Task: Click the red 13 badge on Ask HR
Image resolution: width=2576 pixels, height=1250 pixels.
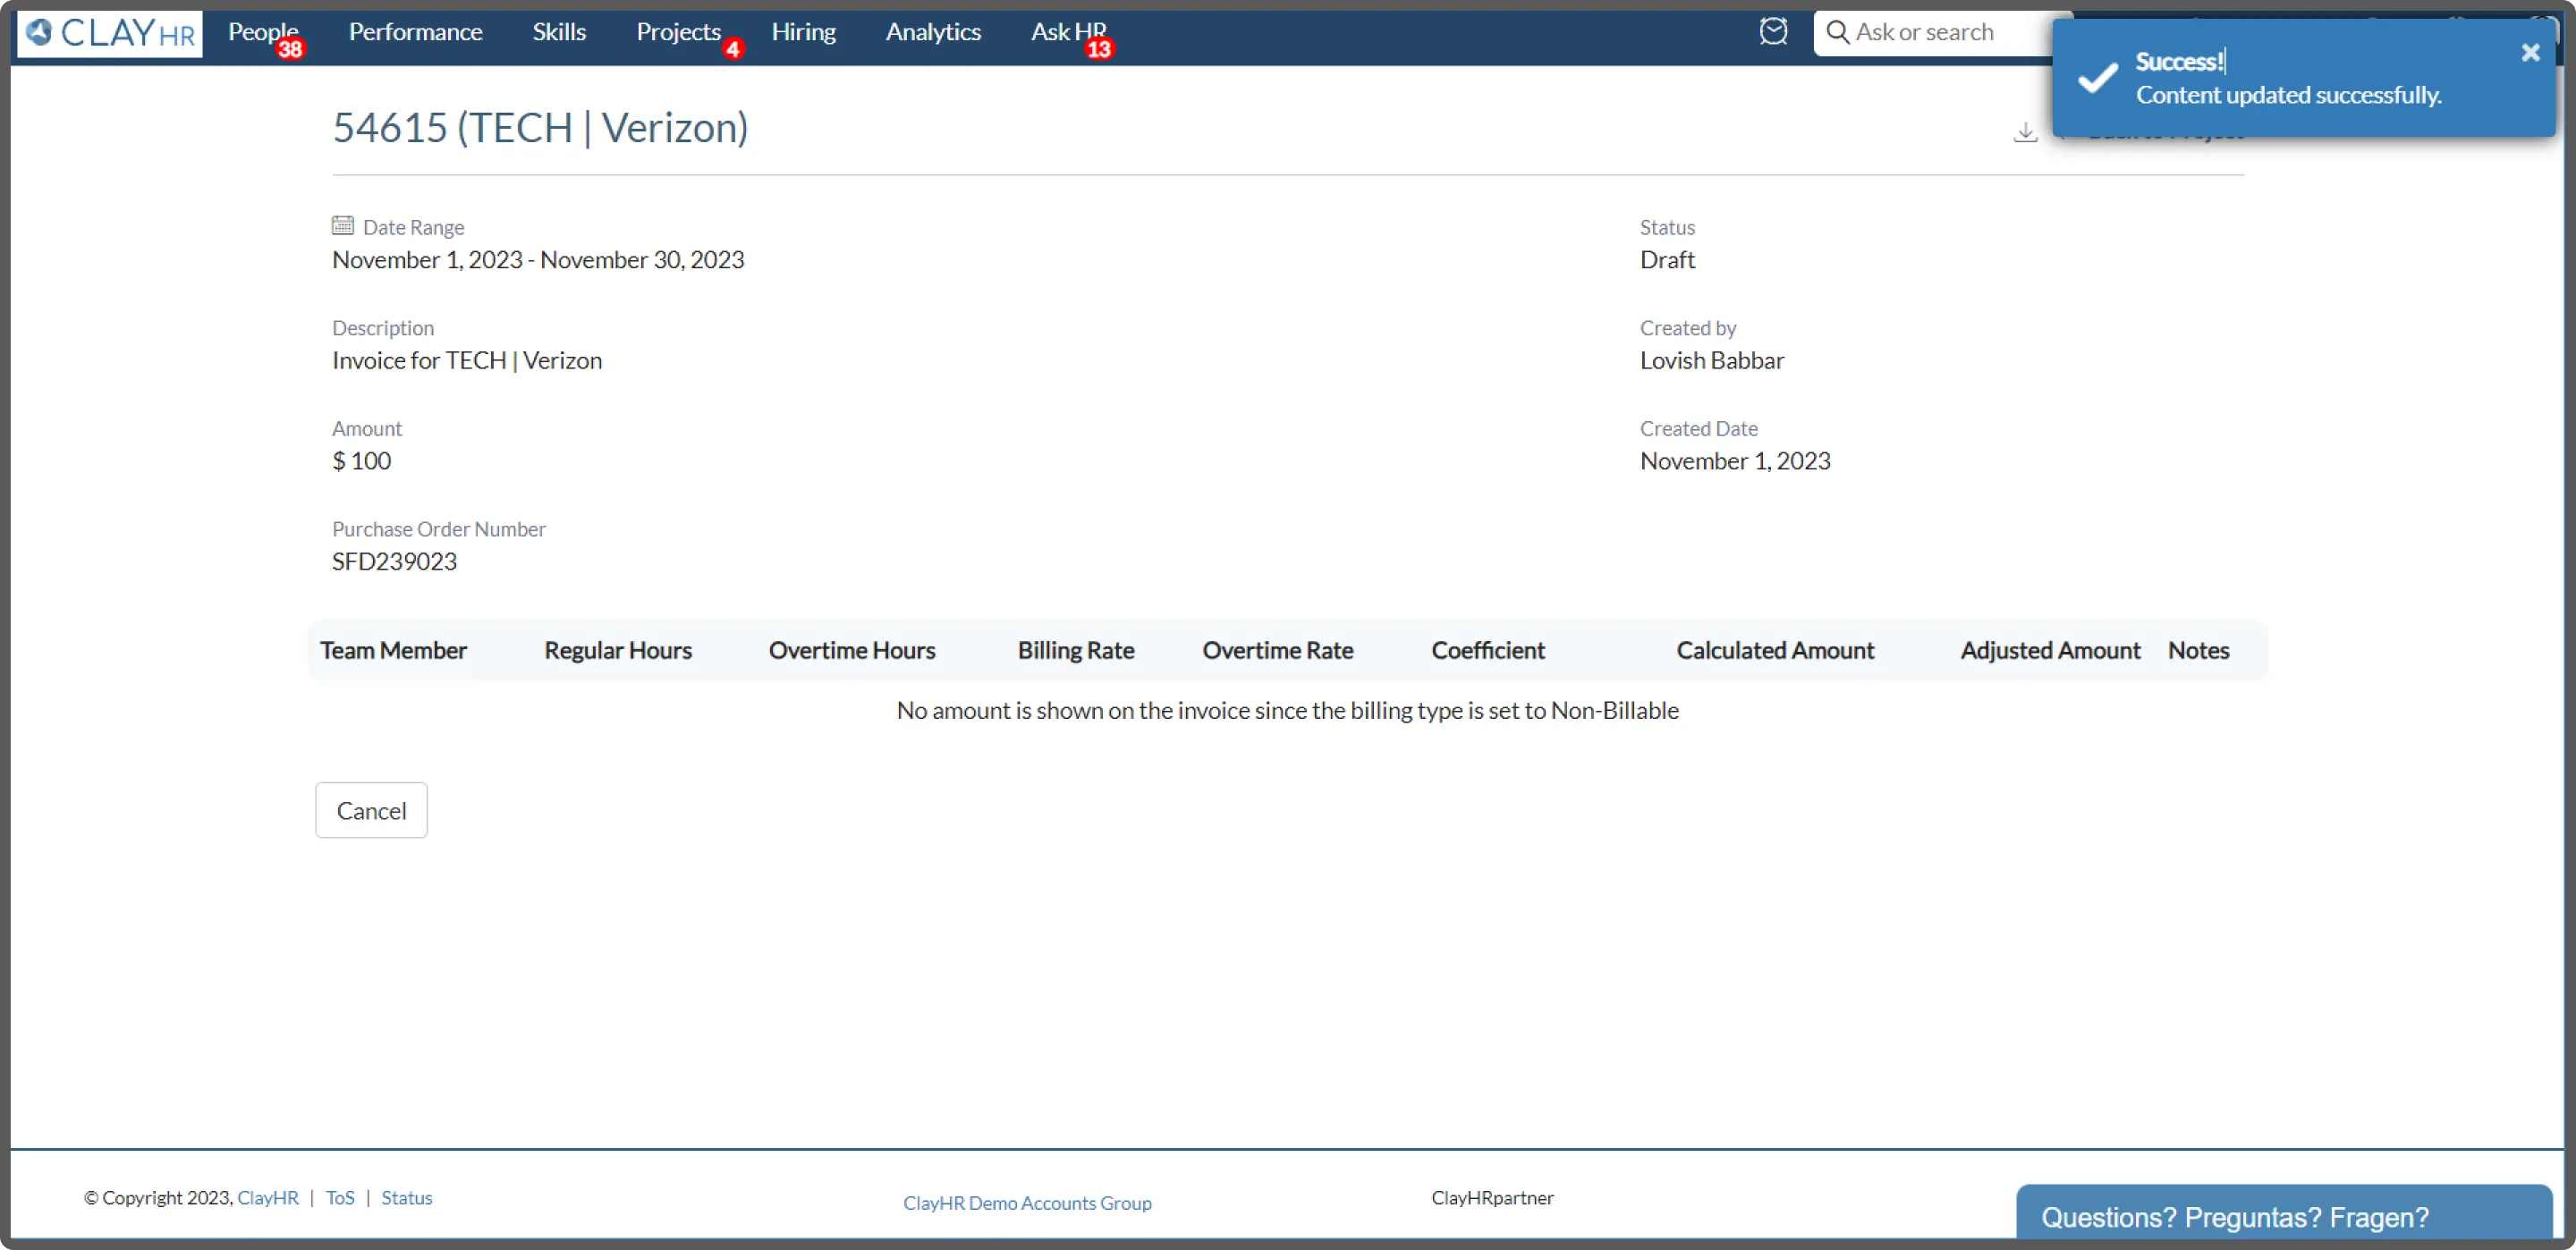Action: tap(1098, 49)
